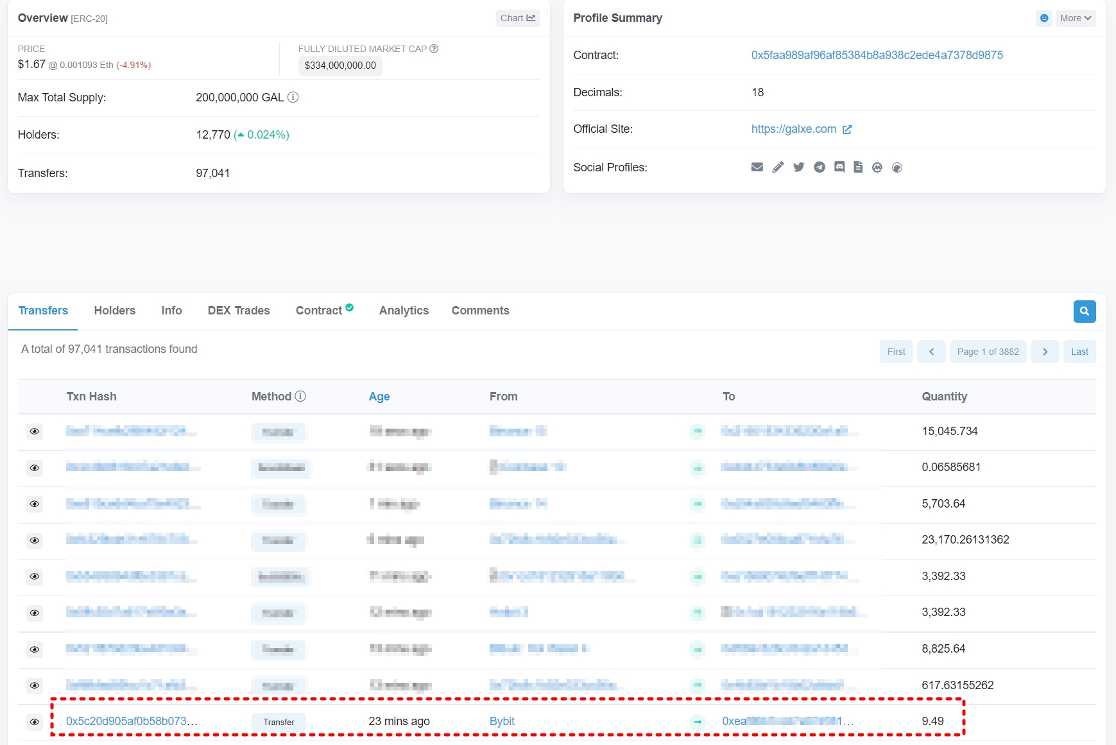Open the CoinGecko profile icon
This screenshot has width=1116, height=745.
click(x=897, y=167)
